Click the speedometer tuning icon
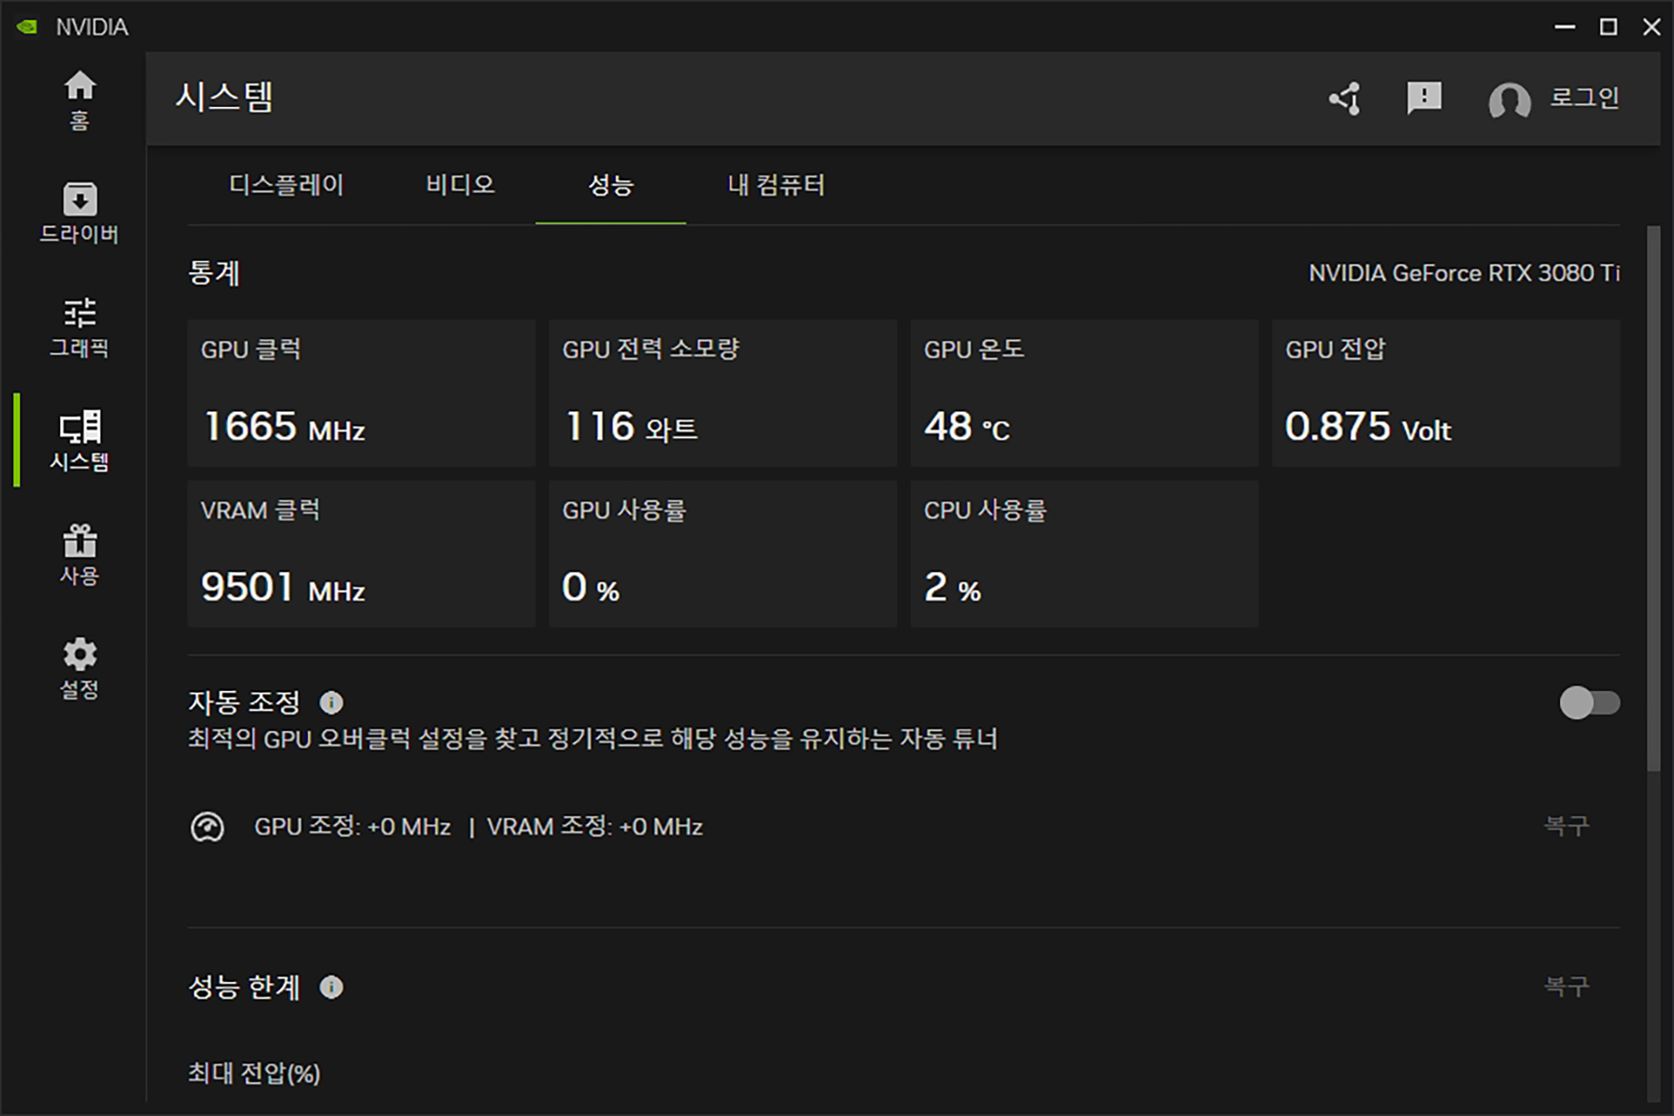The height and width of the screenshot is (1116, 1674). [207, 827]
